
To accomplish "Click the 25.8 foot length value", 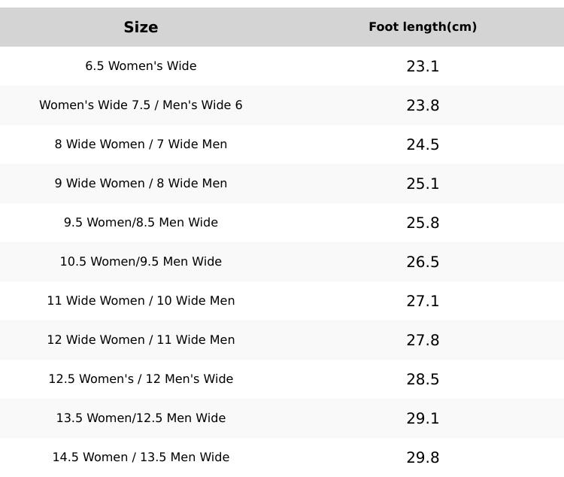I will pyautogui.click(x=423, y=223).
